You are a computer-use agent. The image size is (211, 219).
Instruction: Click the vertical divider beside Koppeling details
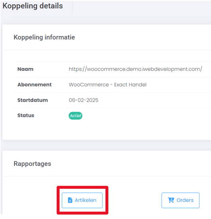point(73,7)
